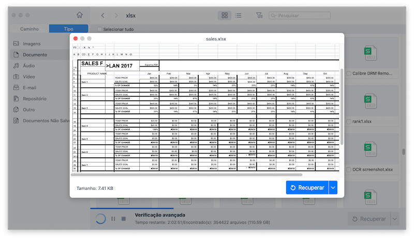Open the Caminho tab

[x=29, y=29]
